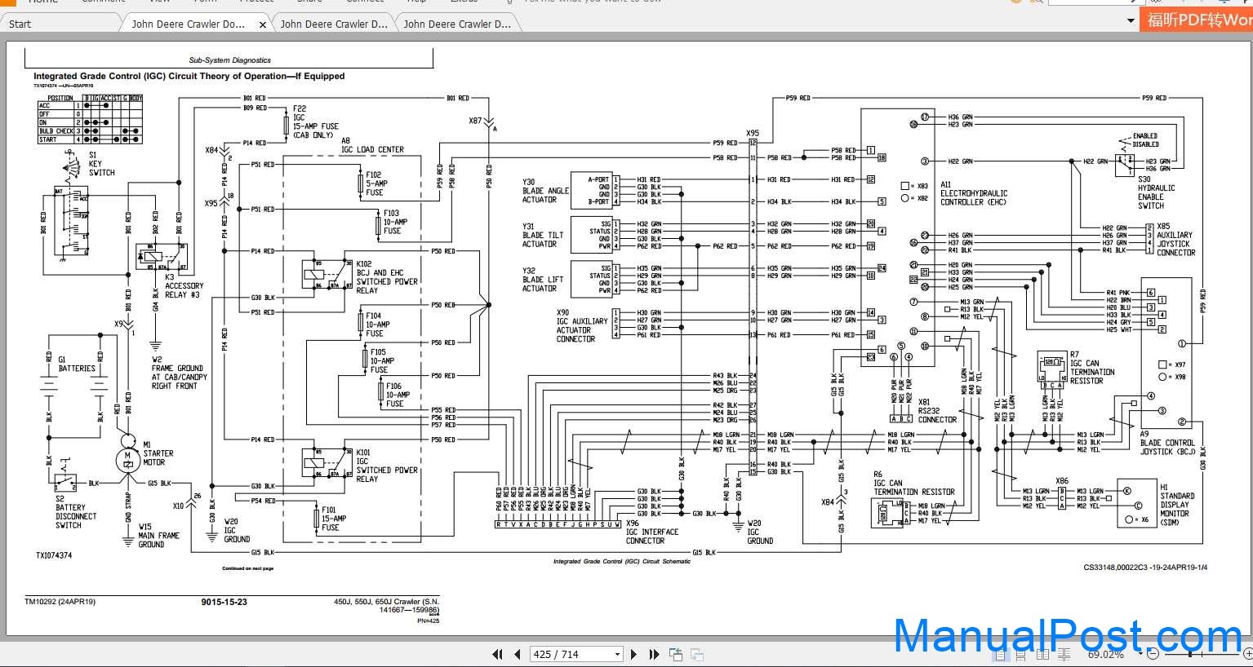
Task: Go to the next page
Action: pyautogui.click(x=633, y=654)
